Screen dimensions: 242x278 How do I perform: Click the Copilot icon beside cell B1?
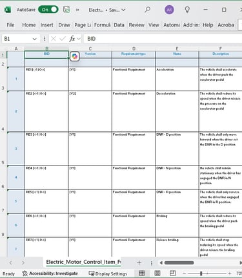point(75,56)
